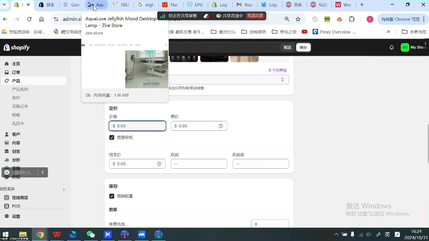Click the 取消 (Cancel) button
The height and width of the screenshot is (241, 429).
coord(287,47)
